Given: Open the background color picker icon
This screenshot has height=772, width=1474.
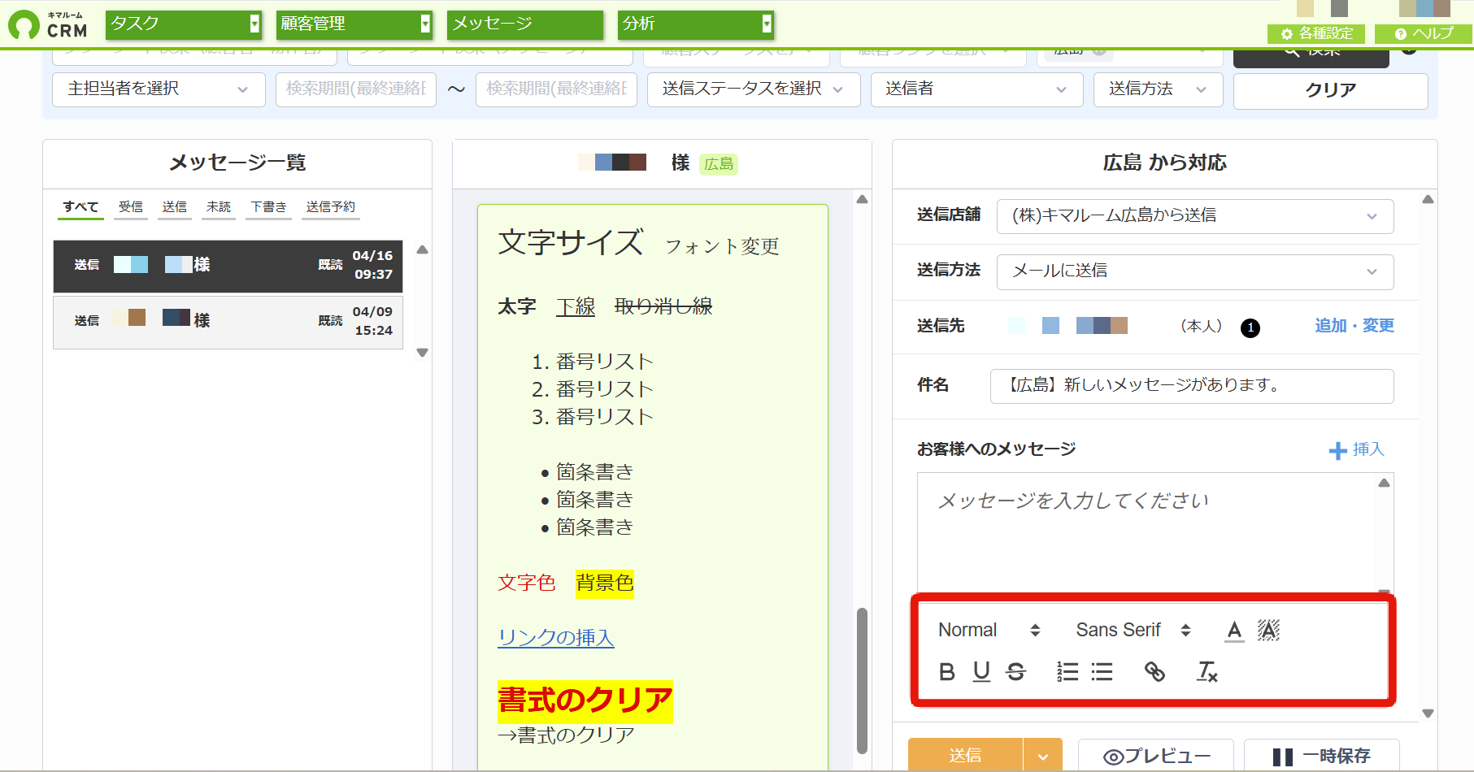Looking at the screenshot, I should pos(1268,630).
